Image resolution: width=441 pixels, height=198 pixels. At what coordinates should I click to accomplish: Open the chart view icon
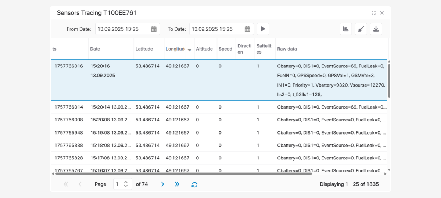pos(345,29)
